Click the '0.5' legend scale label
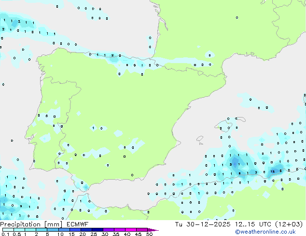306x236 pixels. tap(16, 234)
